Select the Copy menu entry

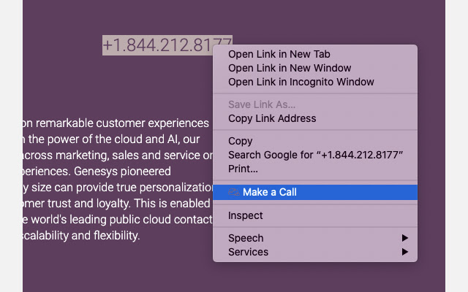[241, 141]
